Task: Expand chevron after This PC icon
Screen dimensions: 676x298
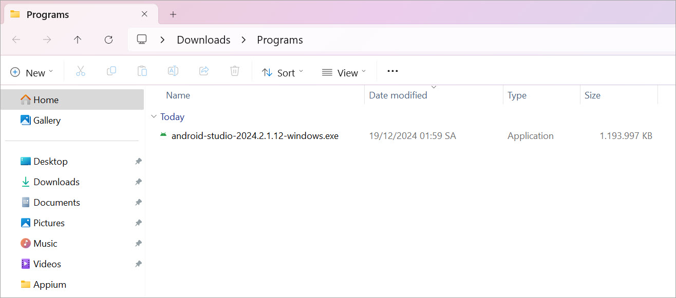Action: (162, 39)
